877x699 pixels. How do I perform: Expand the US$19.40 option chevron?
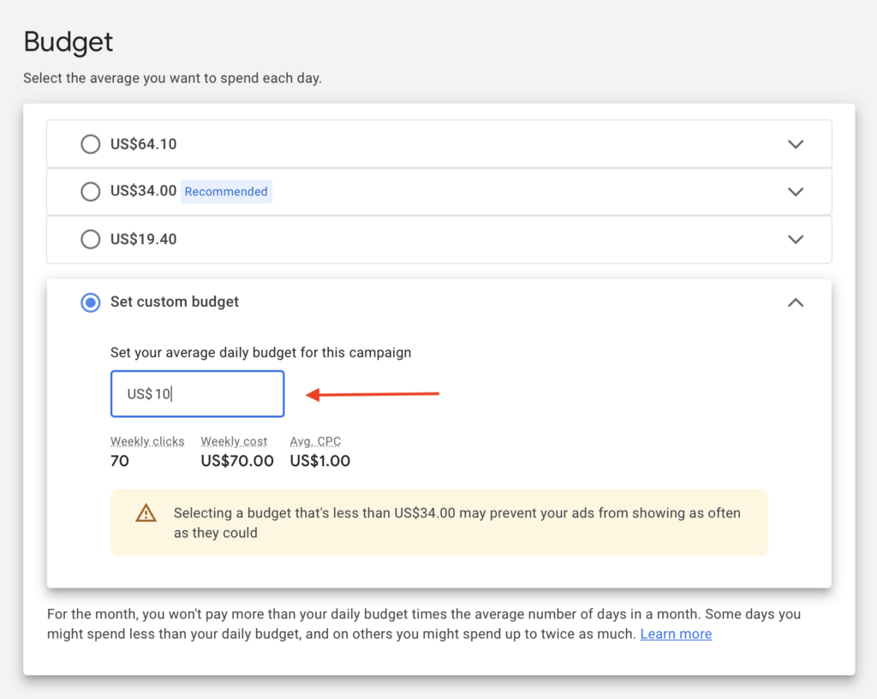pos(795,239)
